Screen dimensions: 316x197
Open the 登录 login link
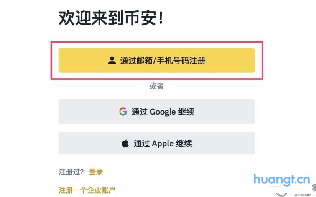(96, 172)
